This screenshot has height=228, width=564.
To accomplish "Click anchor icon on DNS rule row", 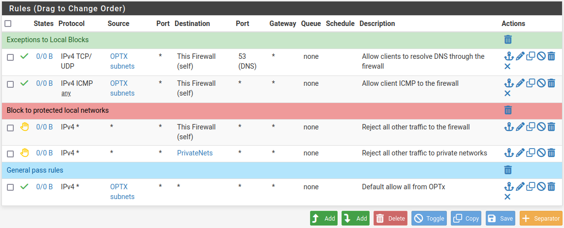I will pos(509,56).
